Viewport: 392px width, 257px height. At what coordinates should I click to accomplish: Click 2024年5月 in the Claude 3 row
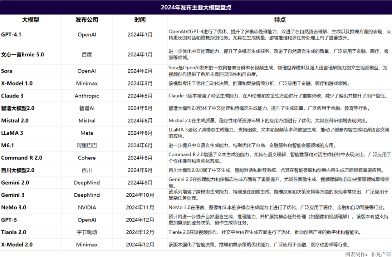[x=140, y=96]
